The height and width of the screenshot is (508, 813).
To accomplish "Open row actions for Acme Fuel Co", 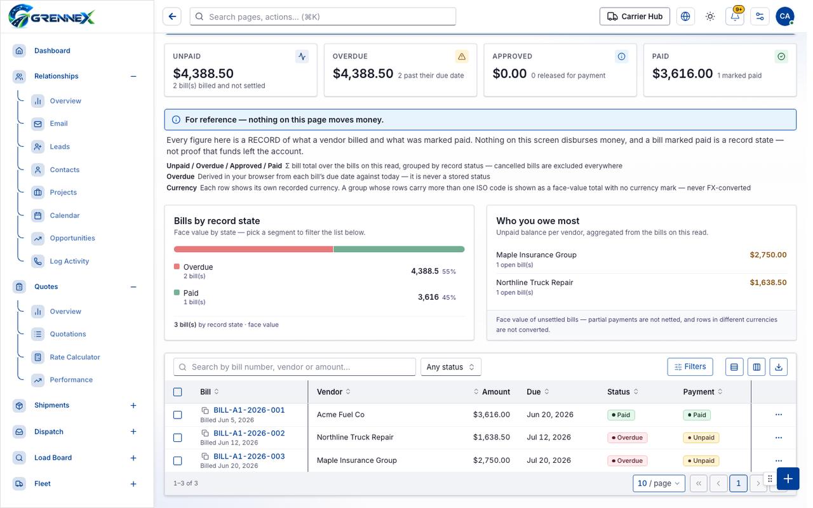I will (779, 415).
